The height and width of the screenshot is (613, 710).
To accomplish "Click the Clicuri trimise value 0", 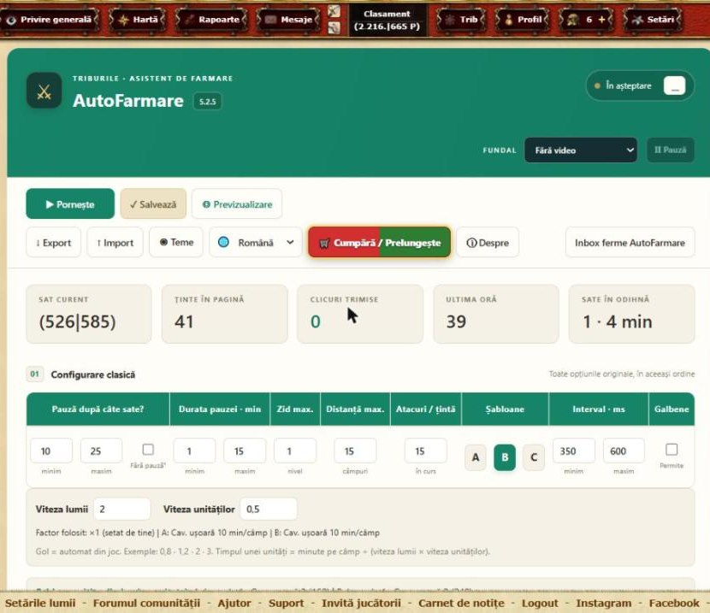I will coord(316,321).
